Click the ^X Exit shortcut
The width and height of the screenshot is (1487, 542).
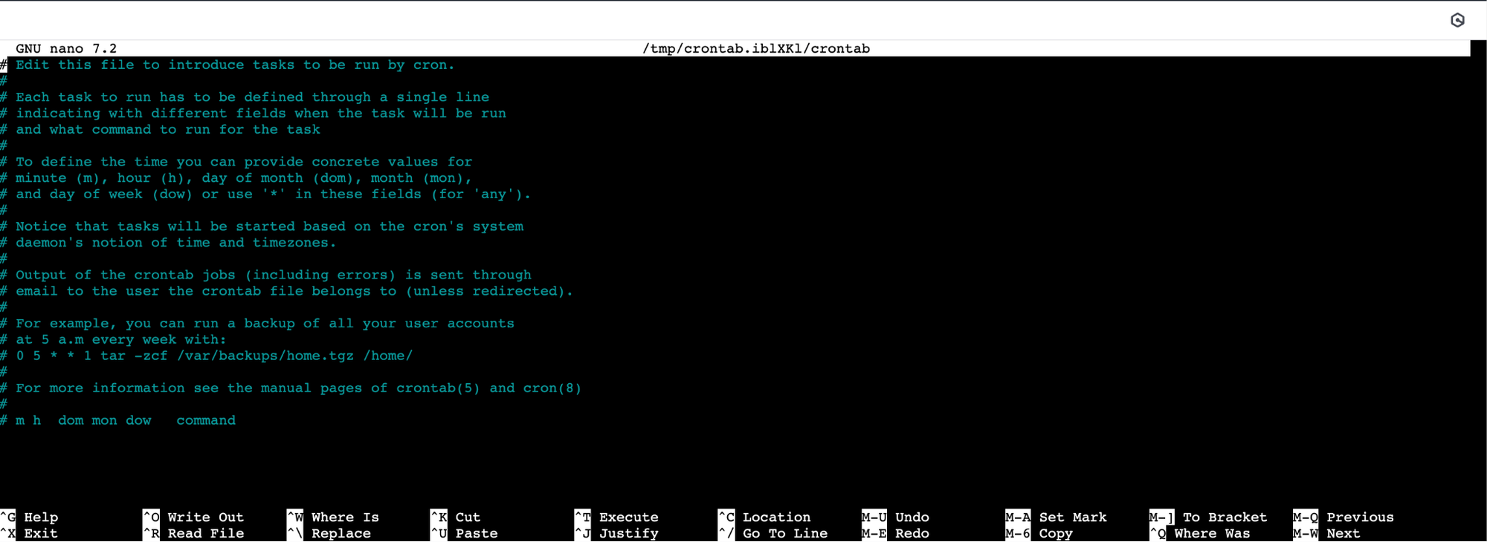pyautogui.click(x=29, y=533)
